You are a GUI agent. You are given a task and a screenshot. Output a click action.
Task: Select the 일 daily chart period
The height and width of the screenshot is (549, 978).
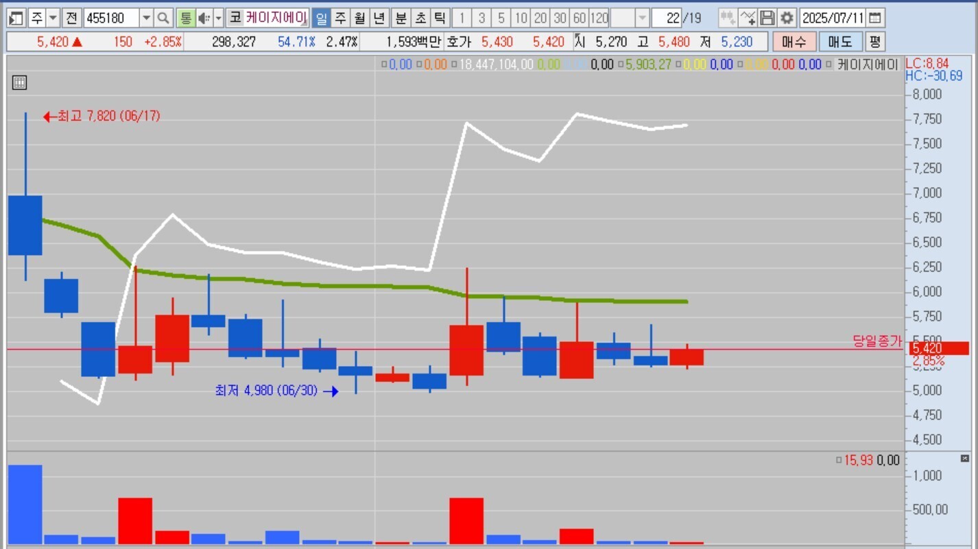tap(321, 18)
